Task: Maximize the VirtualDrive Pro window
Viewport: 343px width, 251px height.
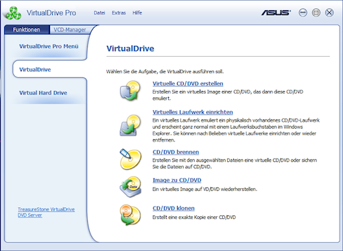Action: pos(316,12)
